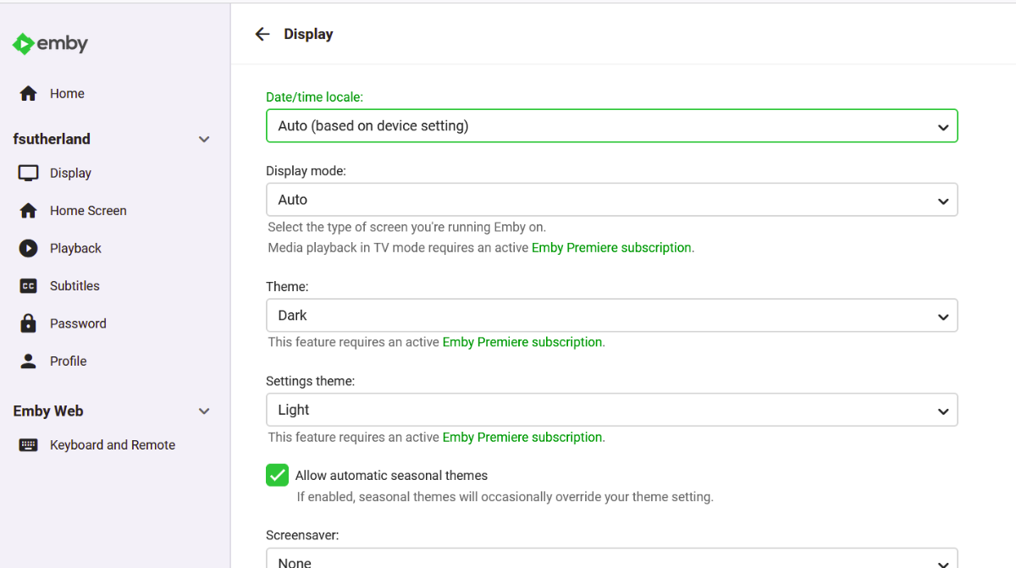Click the Password lock icon
Screen dimensions: 1016x568
click(29, 323)
